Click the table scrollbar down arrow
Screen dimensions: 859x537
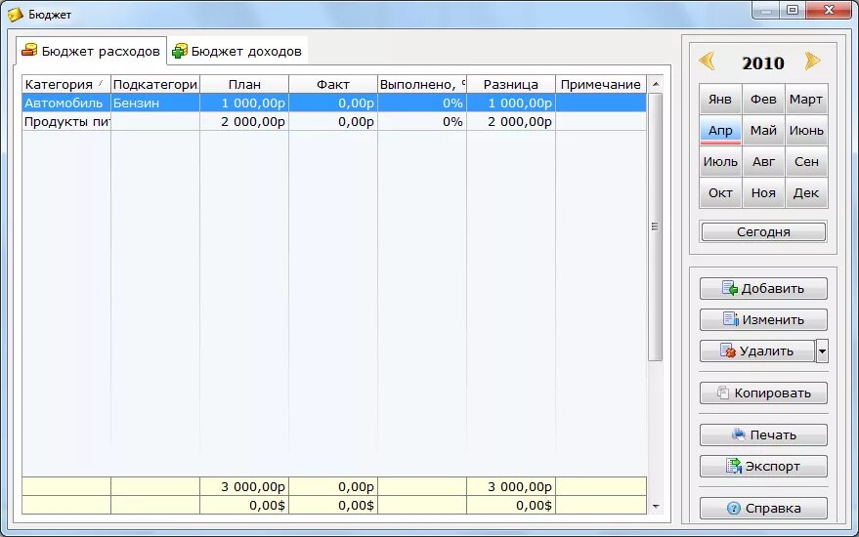coord(655,507)
